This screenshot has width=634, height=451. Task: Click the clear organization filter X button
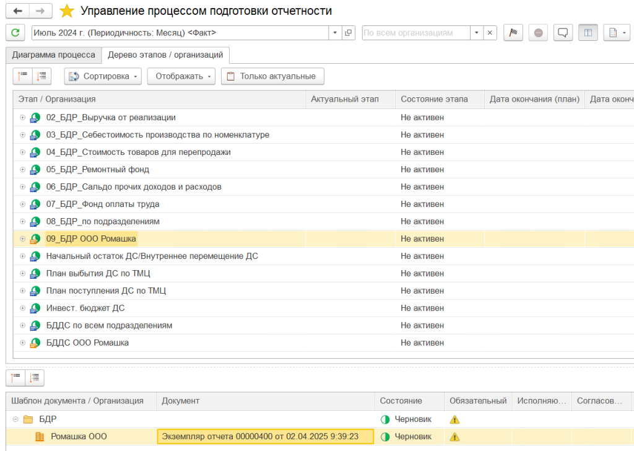click(490, 33)
